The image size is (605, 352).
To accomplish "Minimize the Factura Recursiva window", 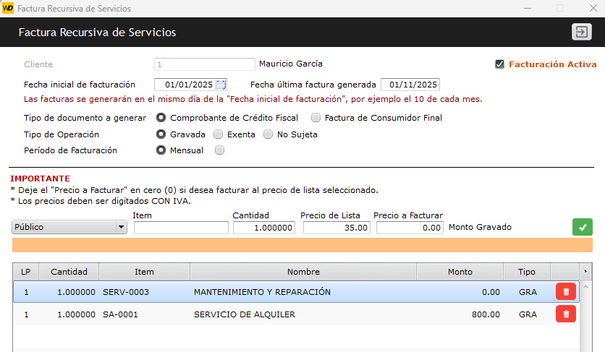I will (x=528, y=8).
